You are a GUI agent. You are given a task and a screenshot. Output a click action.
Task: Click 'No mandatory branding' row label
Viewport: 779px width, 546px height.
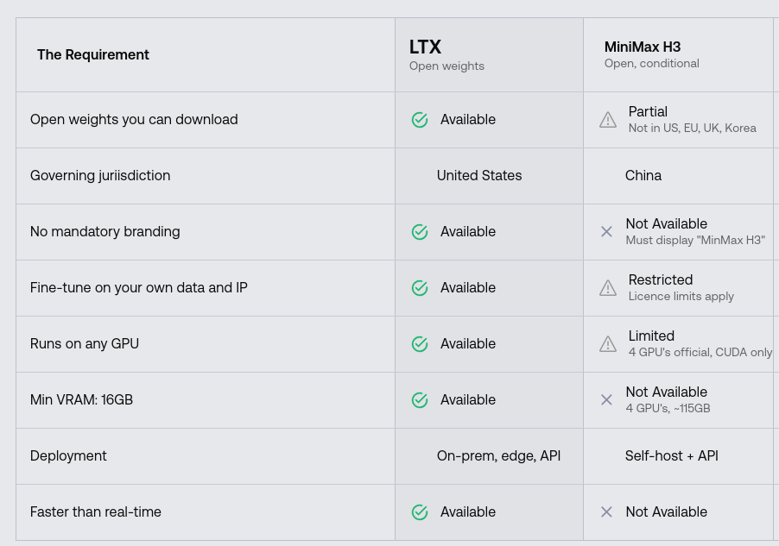(104, 232)
